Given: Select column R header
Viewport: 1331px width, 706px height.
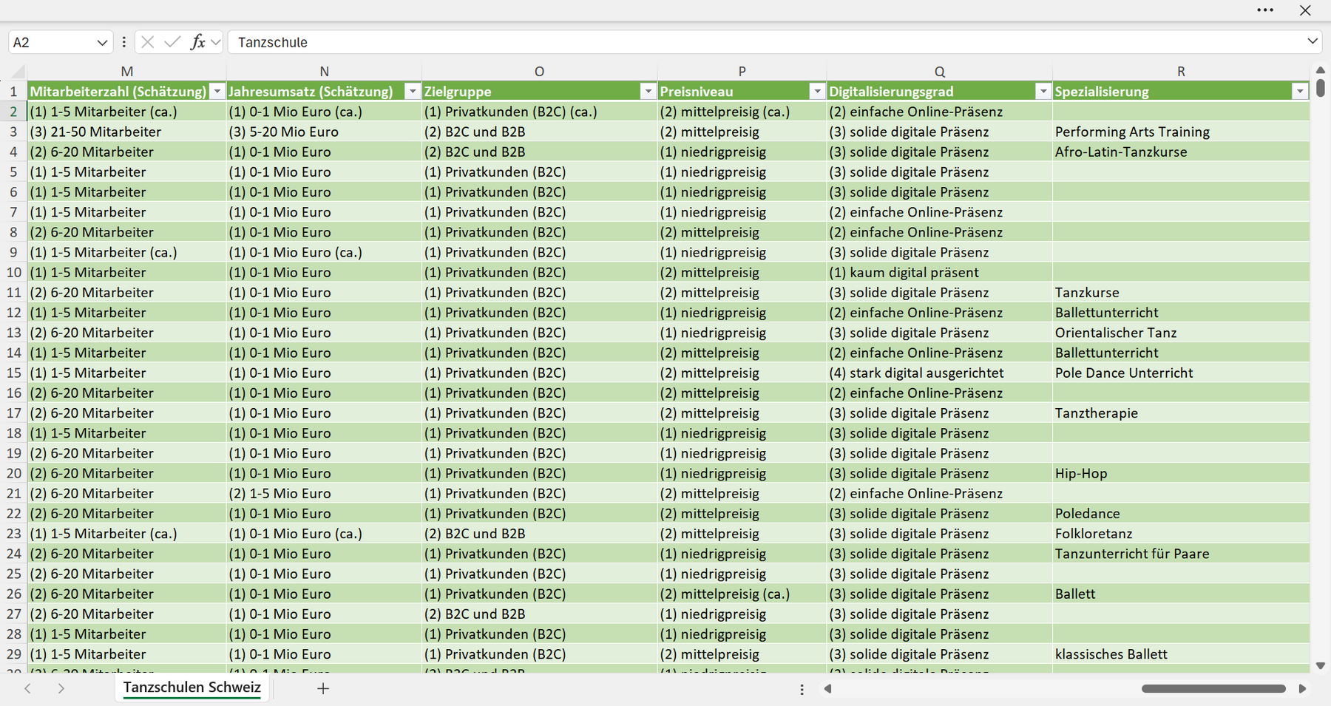Looking at the screenshot, I should (1181, 72).
